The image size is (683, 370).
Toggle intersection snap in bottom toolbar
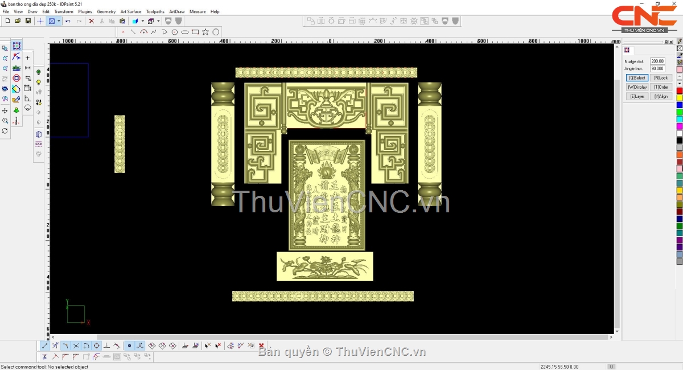tap(76, 346)
